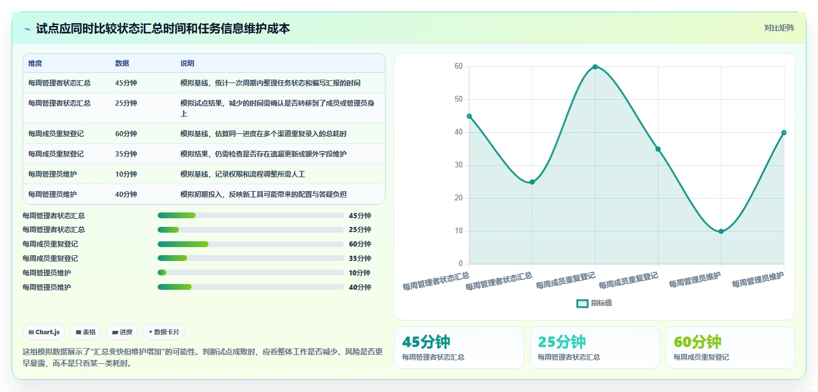Viewport: 818px width, 392px height.
Task: Open the 45分钟 每周管理者状态汇总 data card
Action: [x=459, y=348]
